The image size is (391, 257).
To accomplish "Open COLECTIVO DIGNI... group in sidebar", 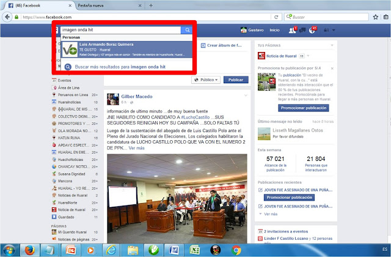I will 75,116.
